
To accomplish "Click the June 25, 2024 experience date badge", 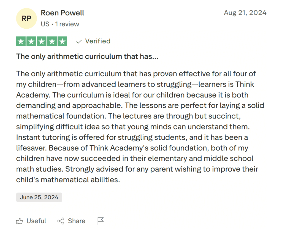I will pyautogui.click(x=39, y=197).
